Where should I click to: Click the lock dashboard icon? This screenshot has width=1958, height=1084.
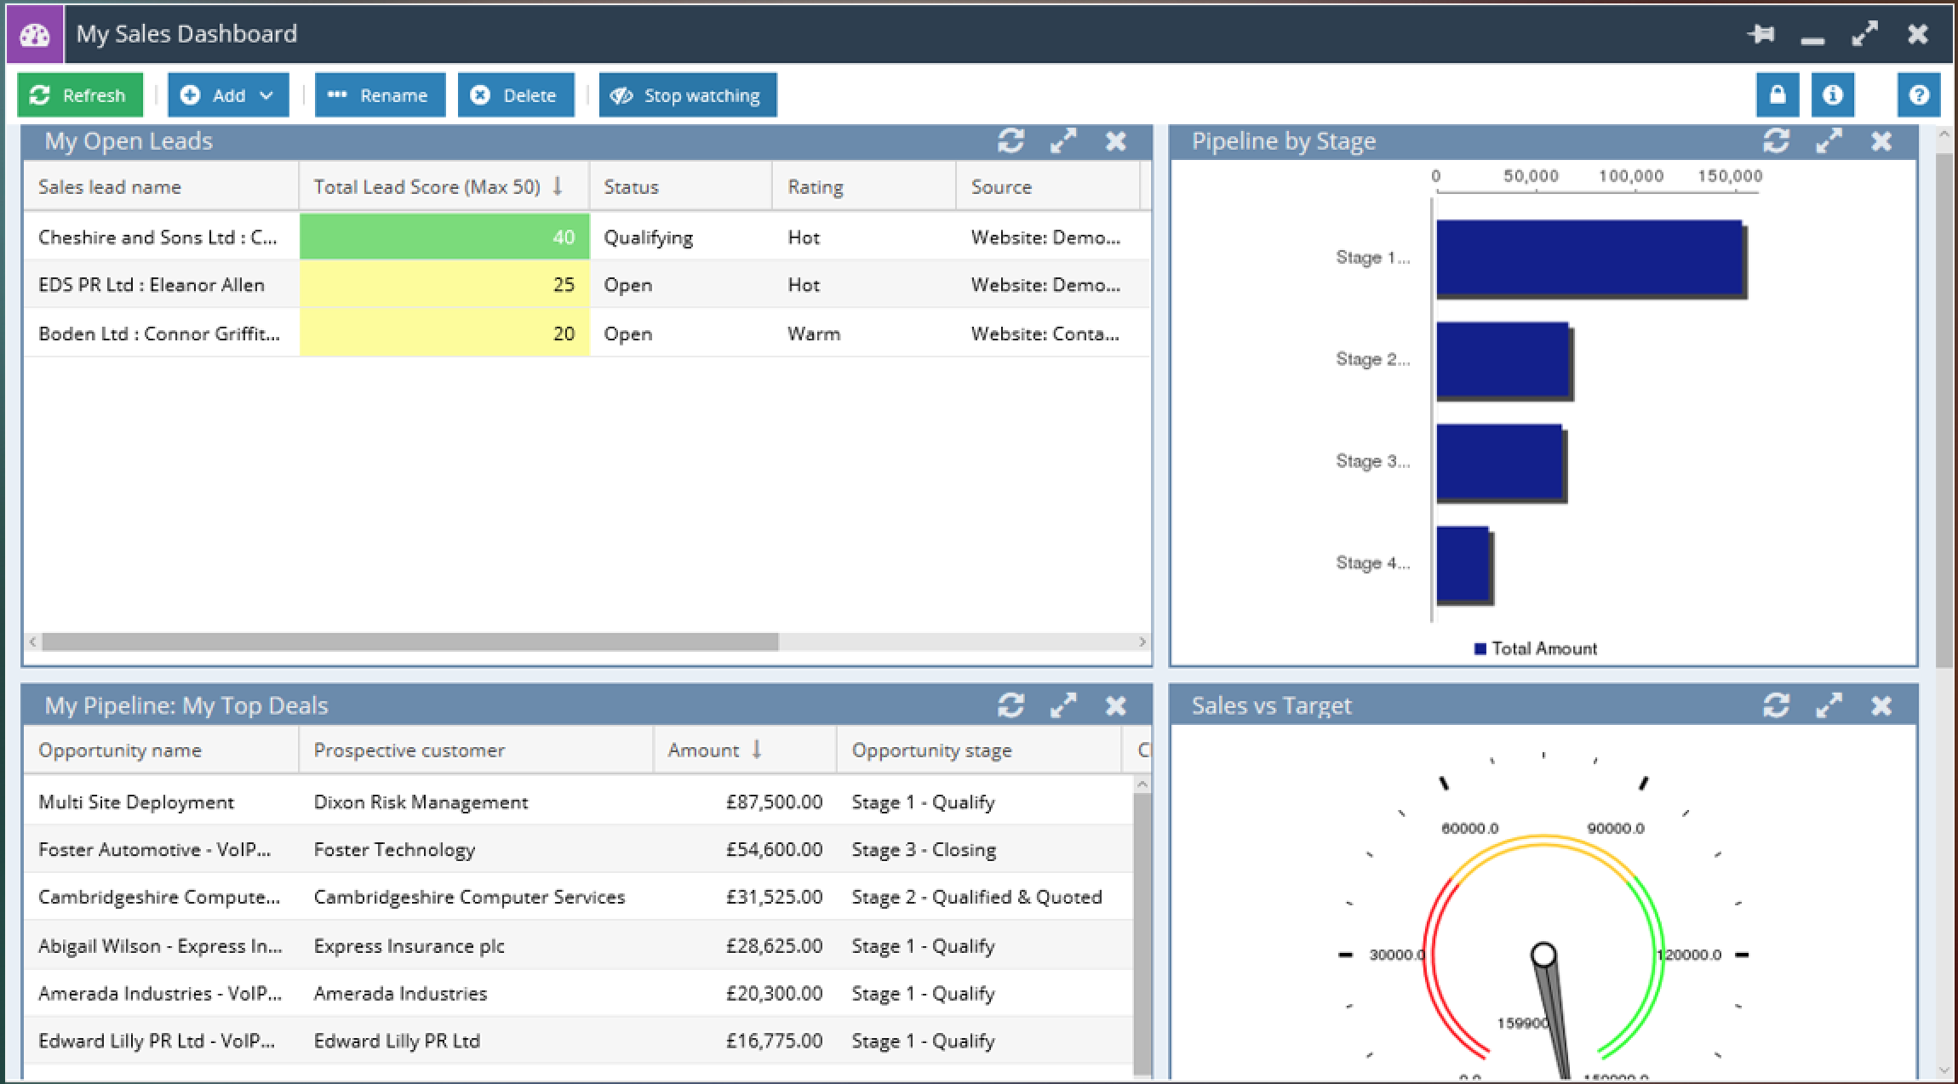point(1777,94)
